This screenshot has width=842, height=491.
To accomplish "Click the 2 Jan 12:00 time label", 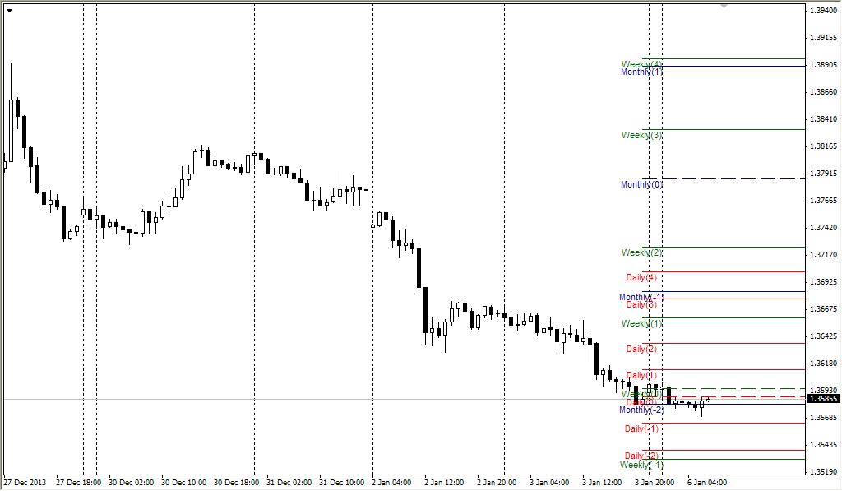I will 444,483.
